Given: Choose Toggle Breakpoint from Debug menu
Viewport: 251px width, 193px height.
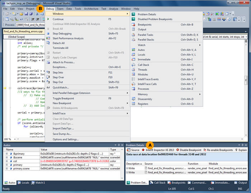Looking at the screenshot, I should [x=64, y=98].
